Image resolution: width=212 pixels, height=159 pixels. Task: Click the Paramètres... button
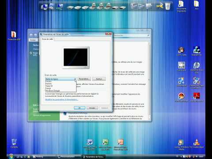tap(84, 79)
